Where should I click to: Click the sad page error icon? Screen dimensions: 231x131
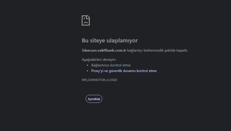(x=86, y=20)
